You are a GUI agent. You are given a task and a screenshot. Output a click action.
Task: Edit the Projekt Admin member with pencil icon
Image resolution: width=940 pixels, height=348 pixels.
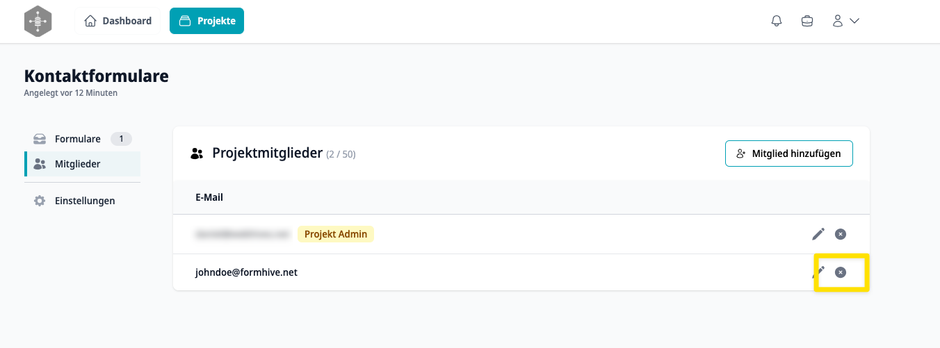pyautogui.click(x=818, y=234)
